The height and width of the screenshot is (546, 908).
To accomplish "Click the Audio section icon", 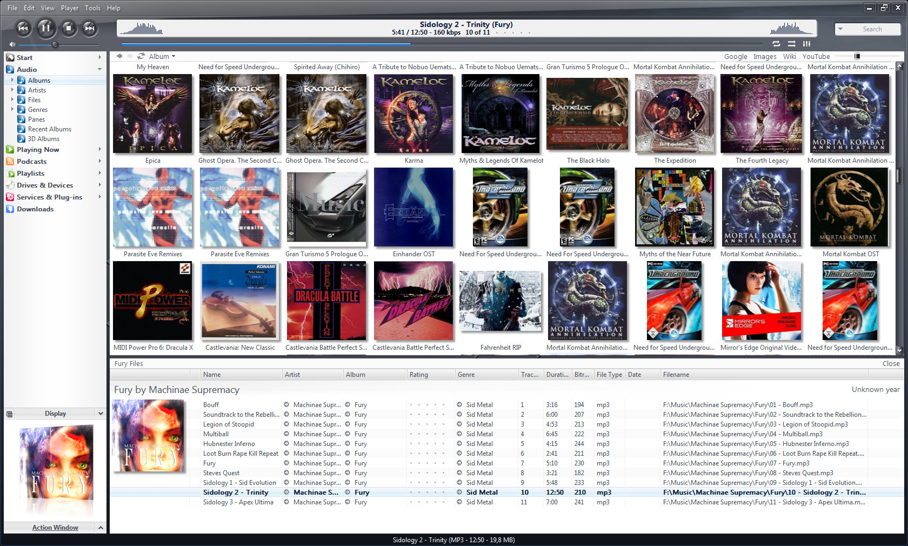I will tap(10, 69).
